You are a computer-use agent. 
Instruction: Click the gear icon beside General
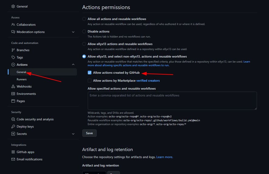coord(13,6)
